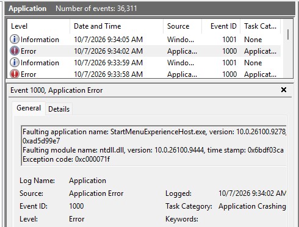
Task: Switch to the Details tab
Action: pos(59,109)
